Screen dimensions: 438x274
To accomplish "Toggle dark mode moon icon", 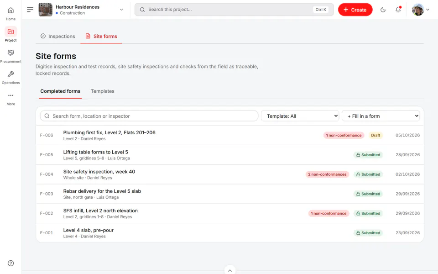I will [x=383, y=10].
